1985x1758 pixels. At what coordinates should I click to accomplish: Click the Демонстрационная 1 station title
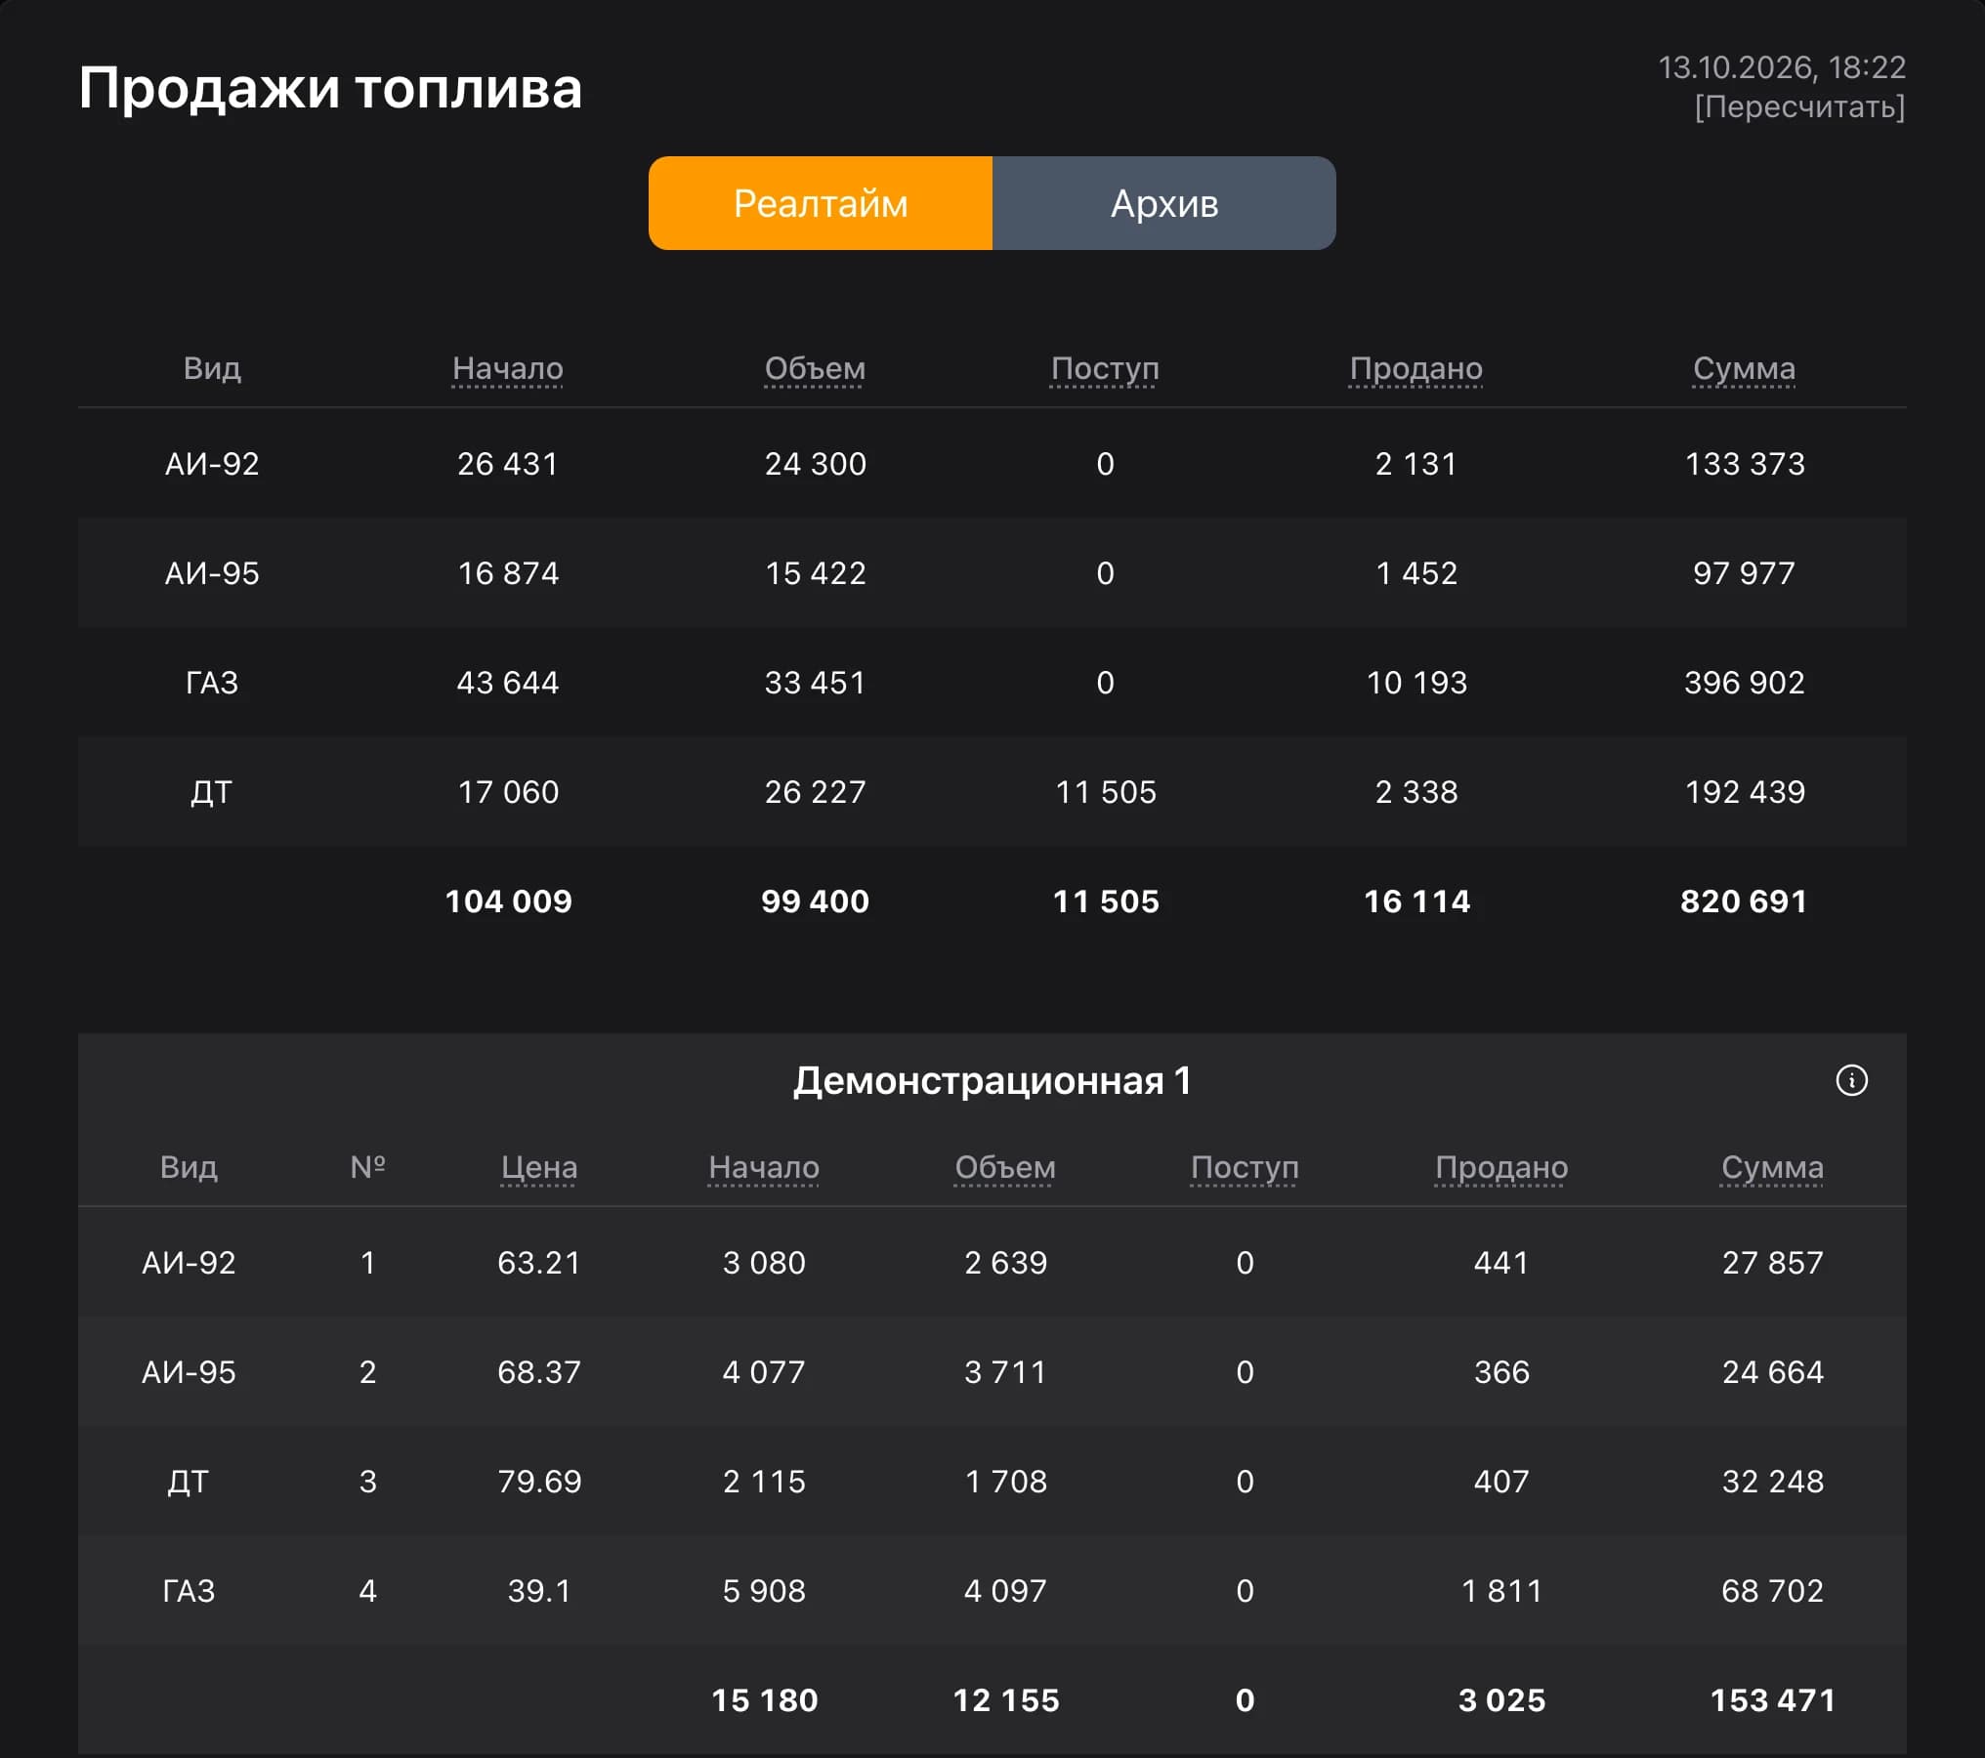[992, 1081]
